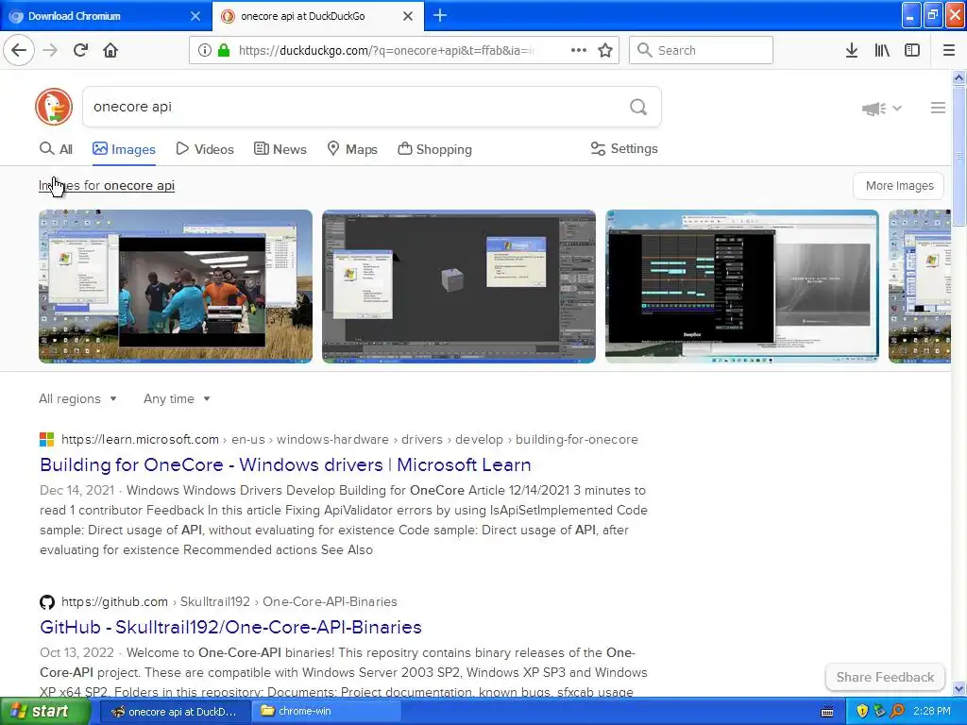
Task: Switch to the Videos results tab
Action: 205,149
